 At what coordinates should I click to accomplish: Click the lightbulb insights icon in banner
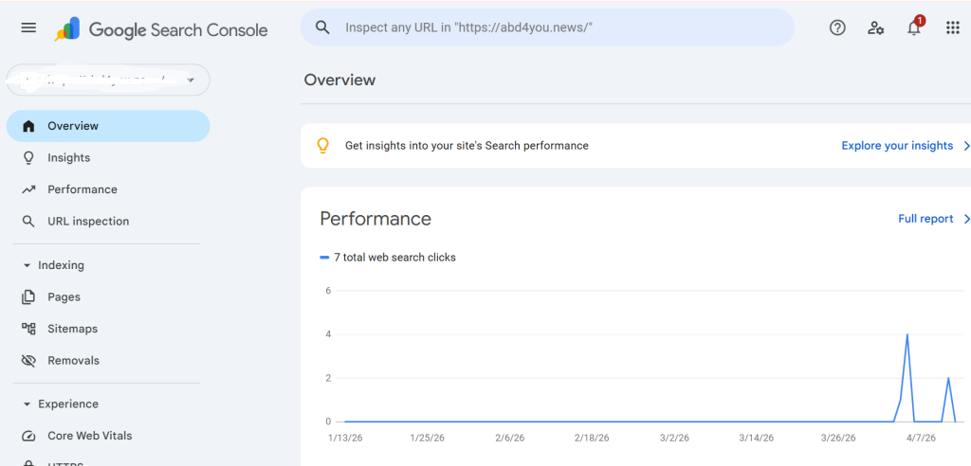(x=322, y=146)
